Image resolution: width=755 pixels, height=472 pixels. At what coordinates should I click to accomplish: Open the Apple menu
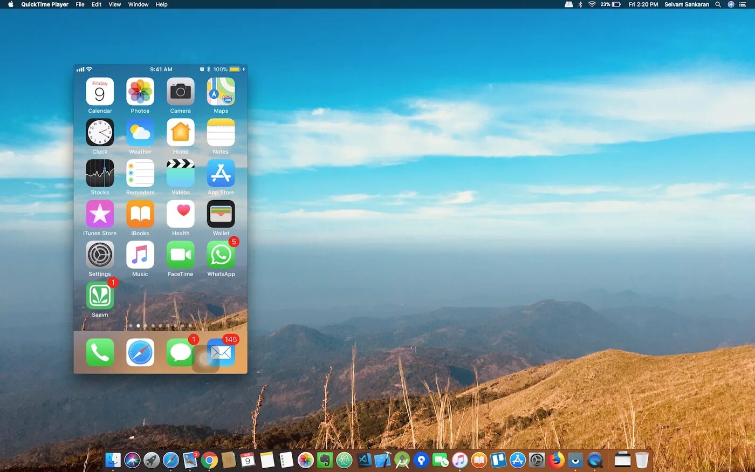point(10,4)
